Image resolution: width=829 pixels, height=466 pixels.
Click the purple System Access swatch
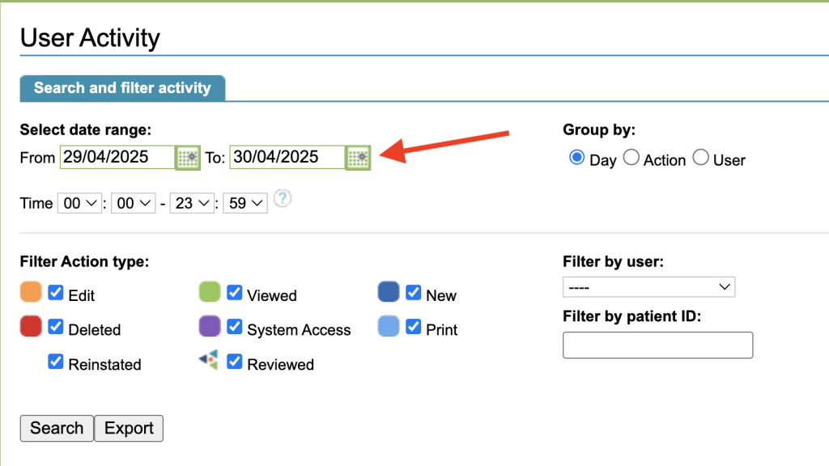coord(210,327)
